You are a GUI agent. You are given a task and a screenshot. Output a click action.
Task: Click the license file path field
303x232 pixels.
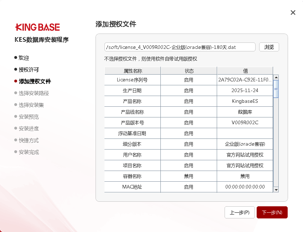[x=180, y=47]
